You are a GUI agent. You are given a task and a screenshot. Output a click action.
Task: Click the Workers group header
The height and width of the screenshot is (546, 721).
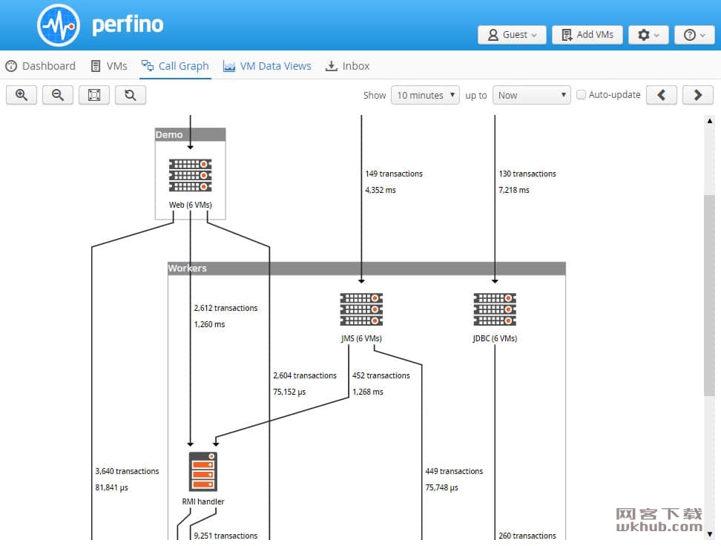(x=366, y=268)
